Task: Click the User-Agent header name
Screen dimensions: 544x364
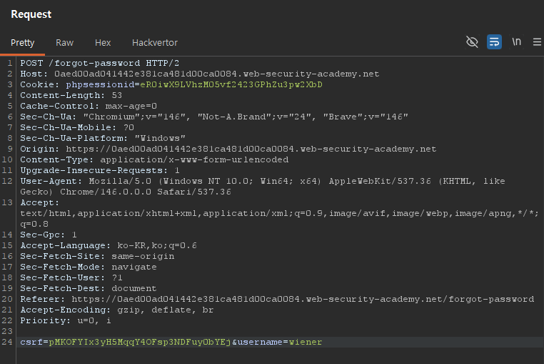Action: 48,181
